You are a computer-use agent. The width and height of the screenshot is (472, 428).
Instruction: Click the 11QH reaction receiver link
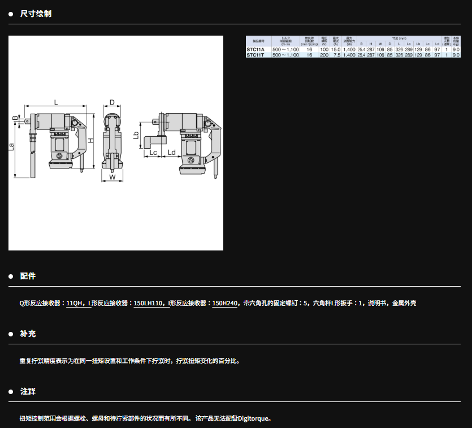(x=75, y=303)
